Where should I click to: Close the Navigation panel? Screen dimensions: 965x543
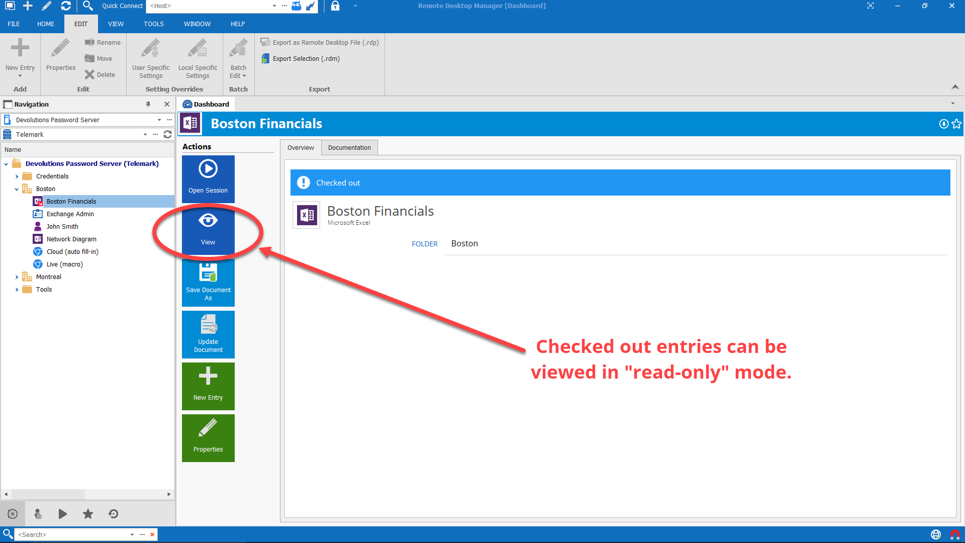tap(167, 104)
